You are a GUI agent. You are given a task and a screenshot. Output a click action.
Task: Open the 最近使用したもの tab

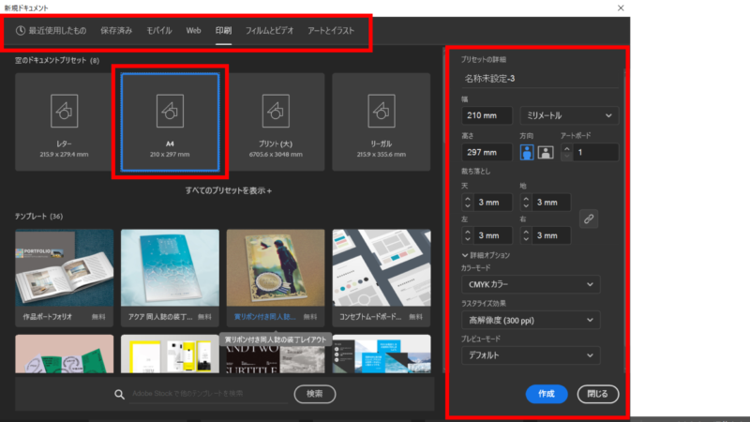52,31
